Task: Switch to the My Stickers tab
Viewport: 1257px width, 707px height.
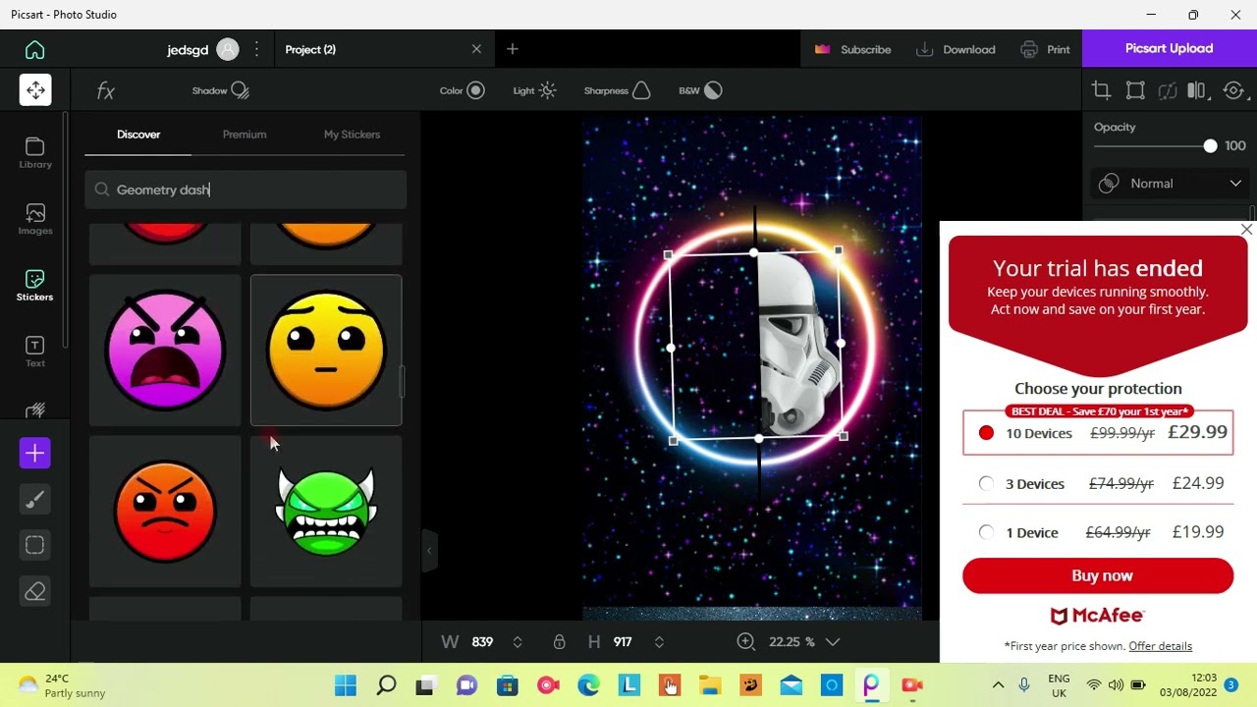Action: pyautogui.click(x=352, y=135)
